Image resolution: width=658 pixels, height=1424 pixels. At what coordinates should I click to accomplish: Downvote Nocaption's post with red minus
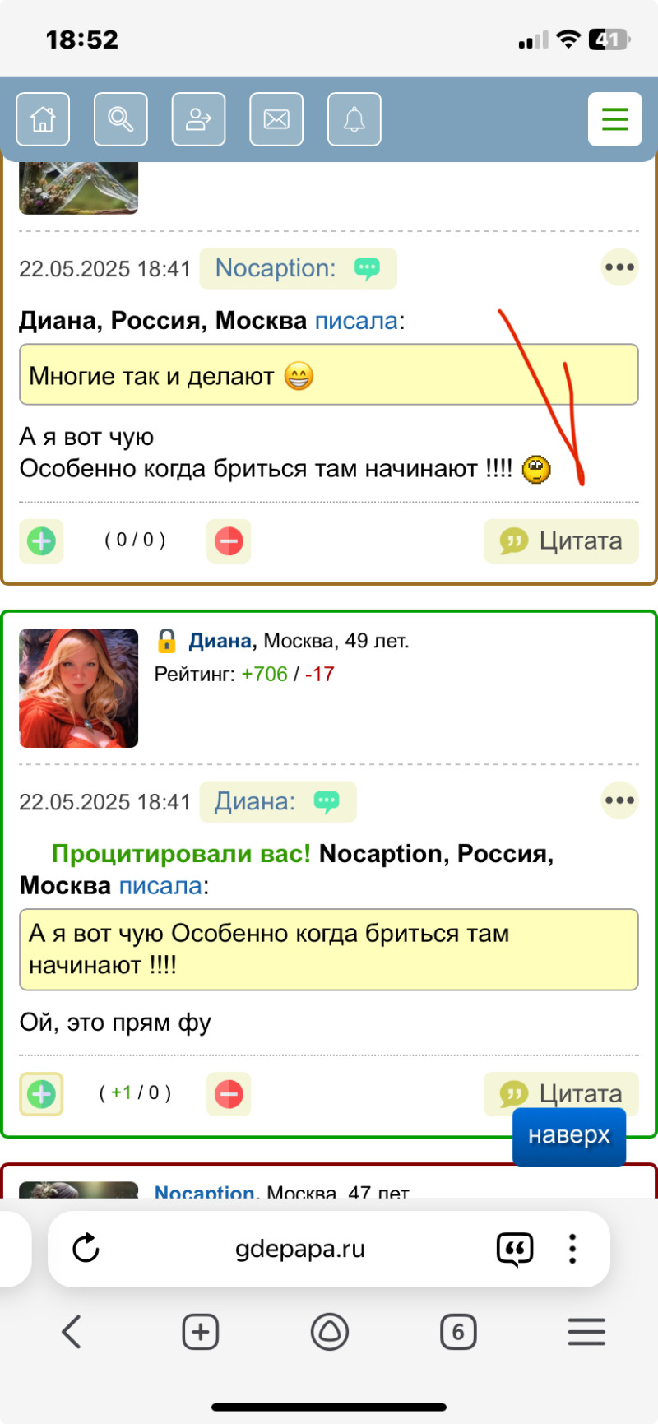tap(229, 541)
